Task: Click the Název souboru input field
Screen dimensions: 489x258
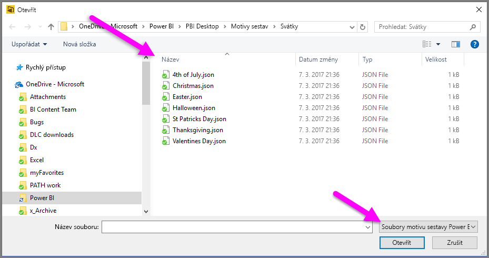Action: 237,227
